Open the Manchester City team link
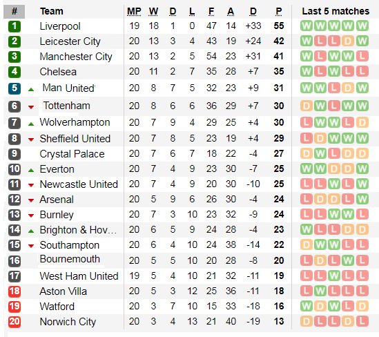The width and height of the screenshot is (379, 337). [76, 57]
